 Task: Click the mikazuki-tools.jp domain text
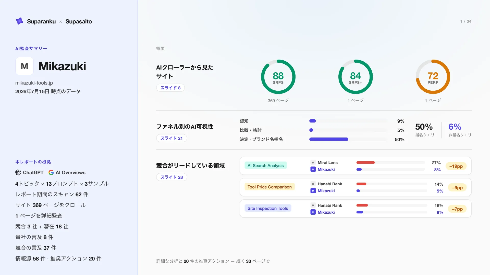tap(34, 83)
